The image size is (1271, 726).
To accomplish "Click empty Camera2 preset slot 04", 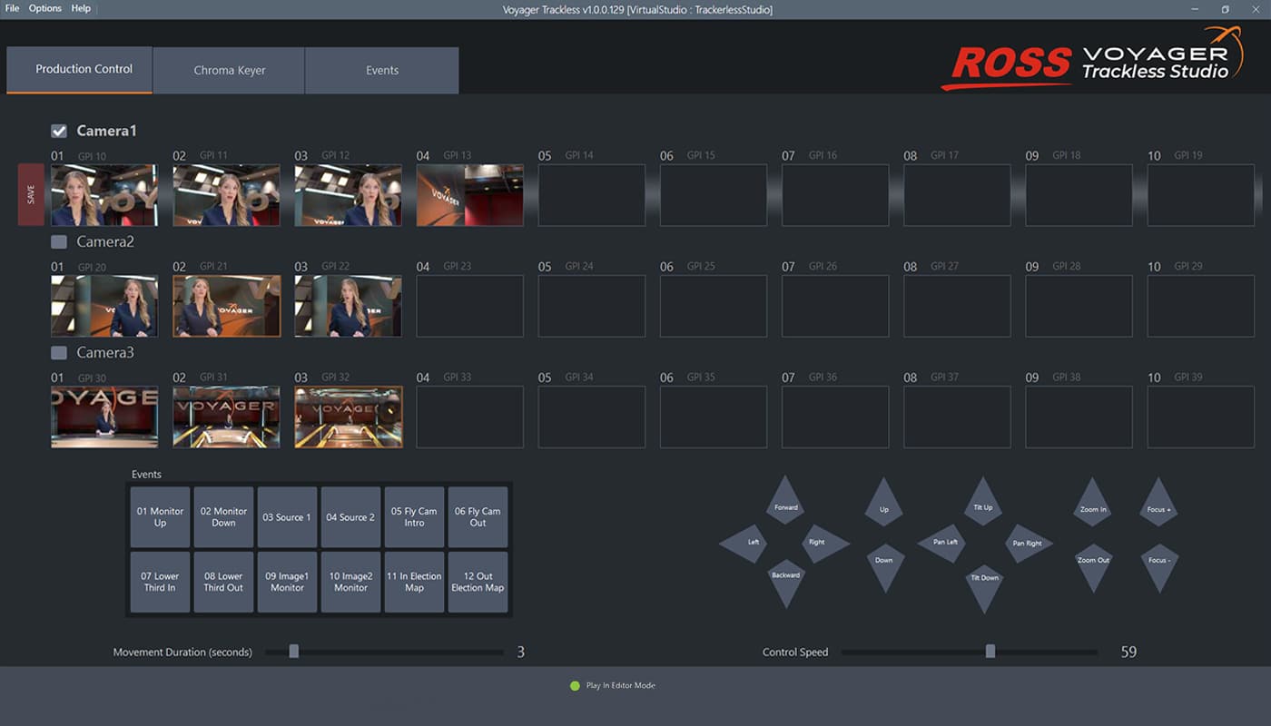I will tap(470, 306).
